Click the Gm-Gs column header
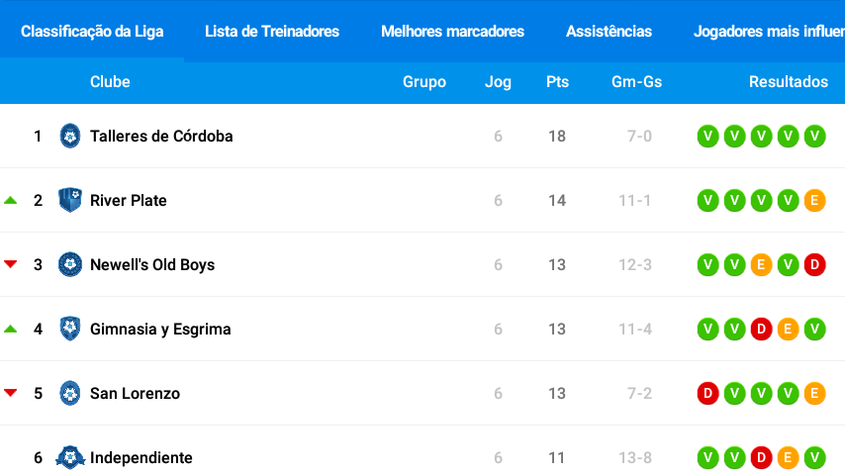This screenshot has height=475, width=845. point(636,82)
